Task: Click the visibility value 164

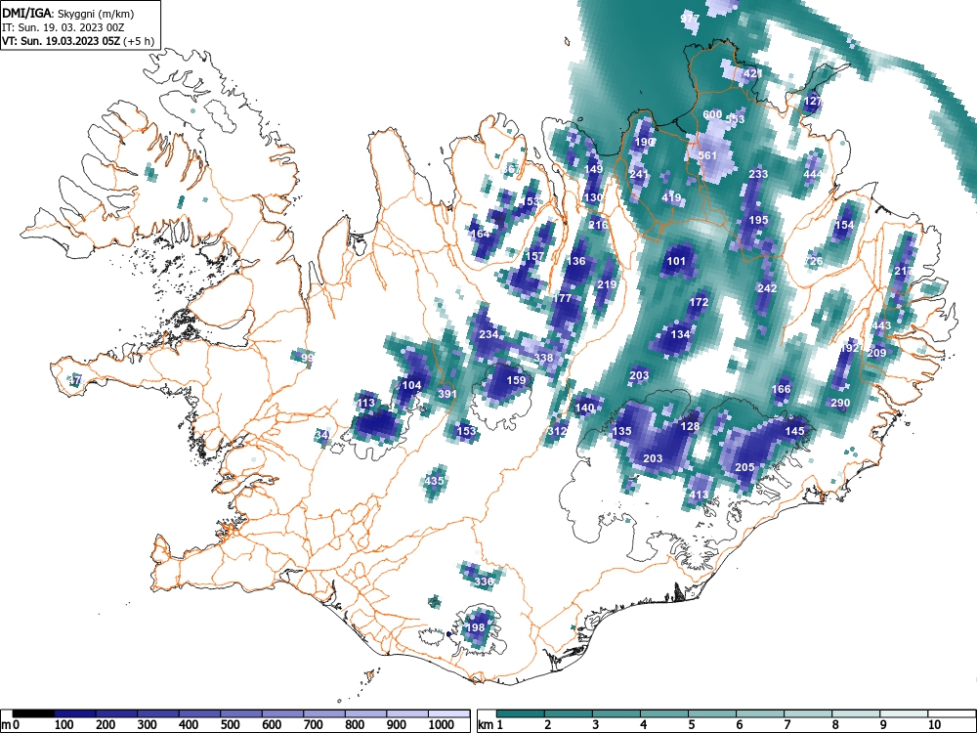Action: pyautogui.click(x=480, y=235)
